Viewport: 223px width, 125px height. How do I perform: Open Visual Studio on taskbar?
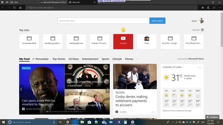click(118, 122)
